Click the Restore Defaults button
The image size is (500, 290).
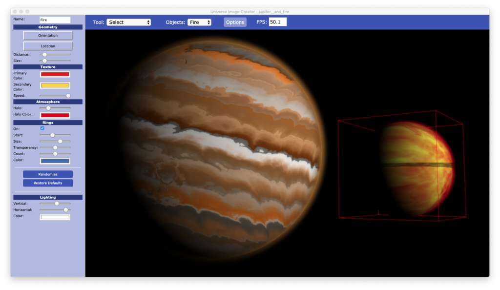pos(47,183)
